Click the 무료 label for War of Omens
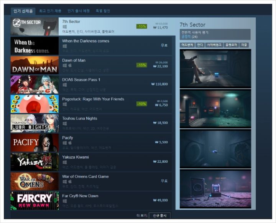Screen dimensions: 276x223 [164, 181]
